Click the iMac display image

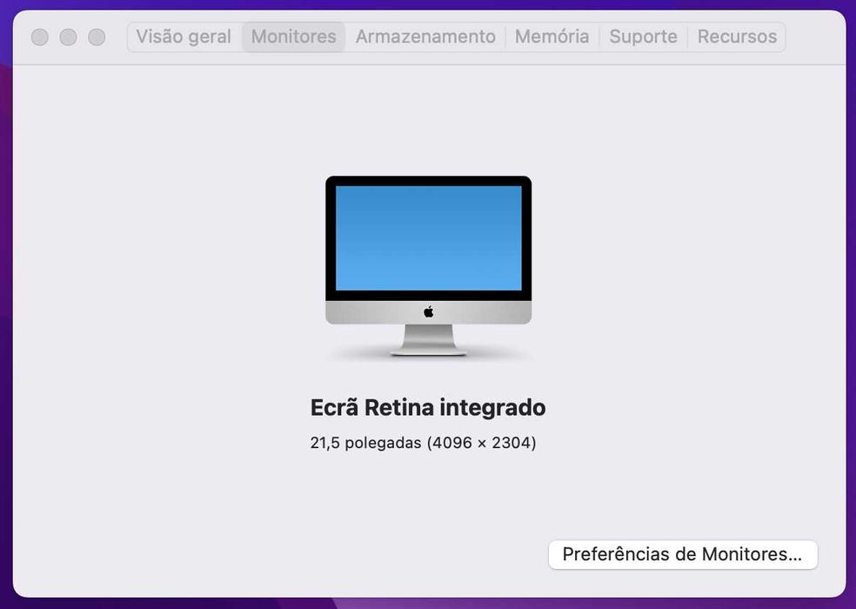coord(429,266)
